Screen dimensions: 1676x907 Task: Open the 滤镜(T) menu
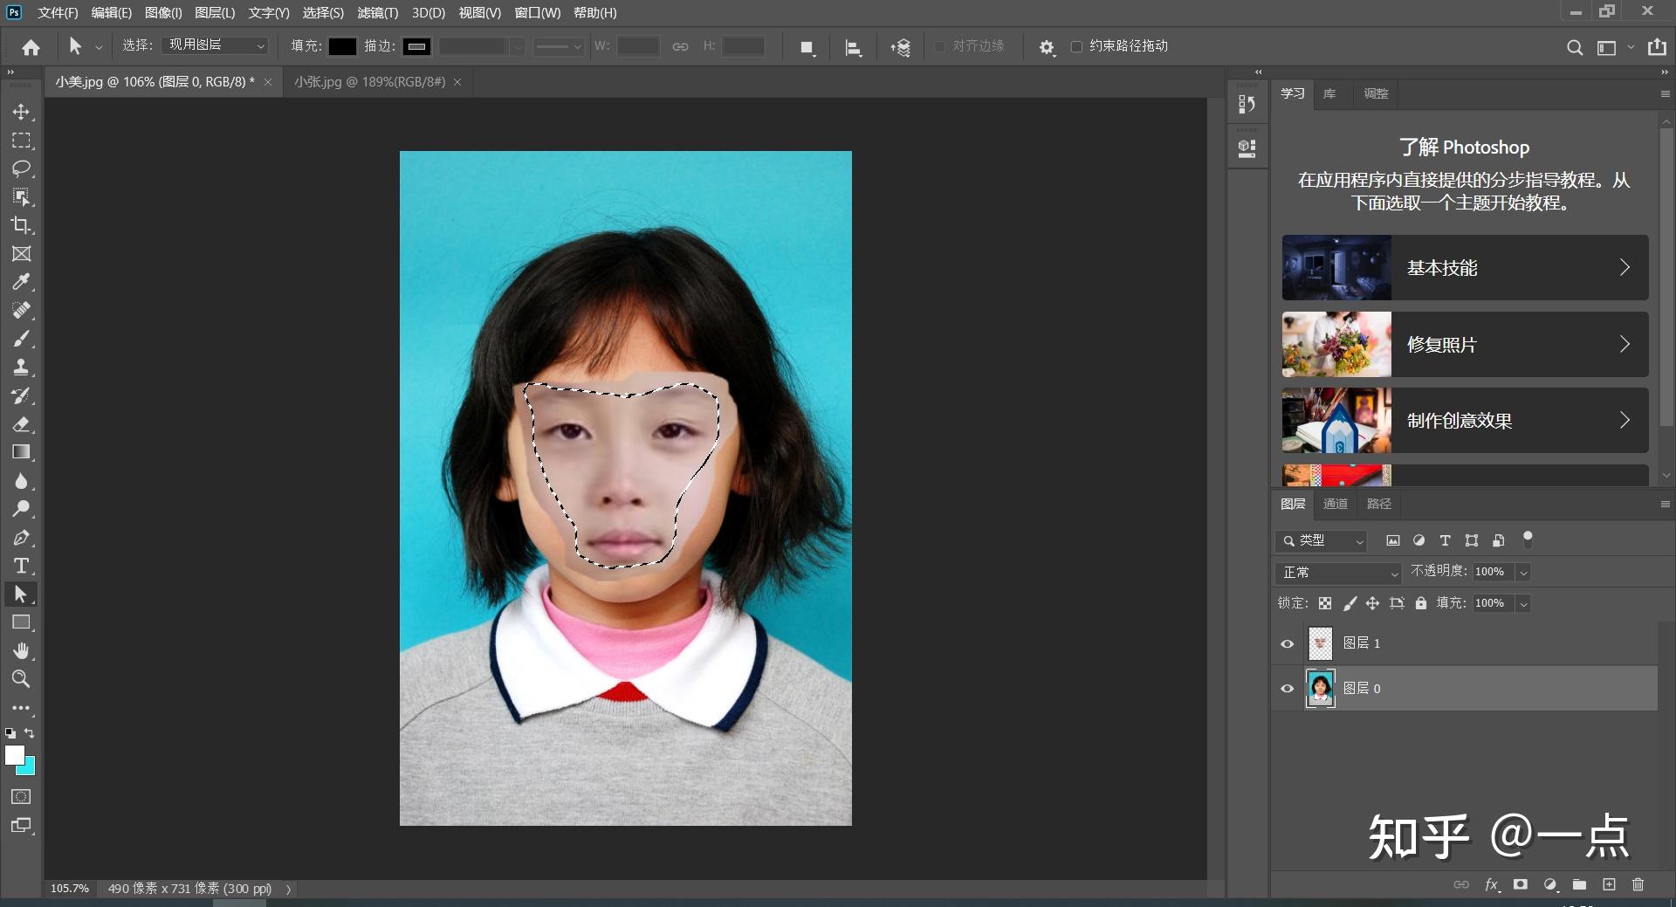pos(377,13)
